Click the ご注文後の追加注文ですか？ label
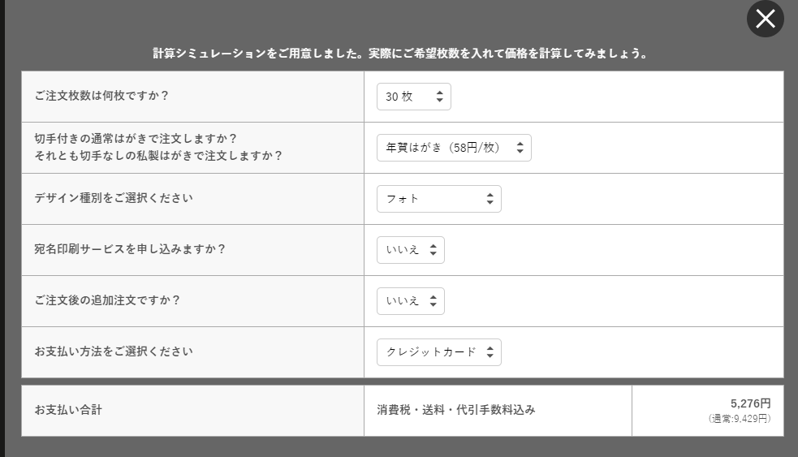 point(107,300)
